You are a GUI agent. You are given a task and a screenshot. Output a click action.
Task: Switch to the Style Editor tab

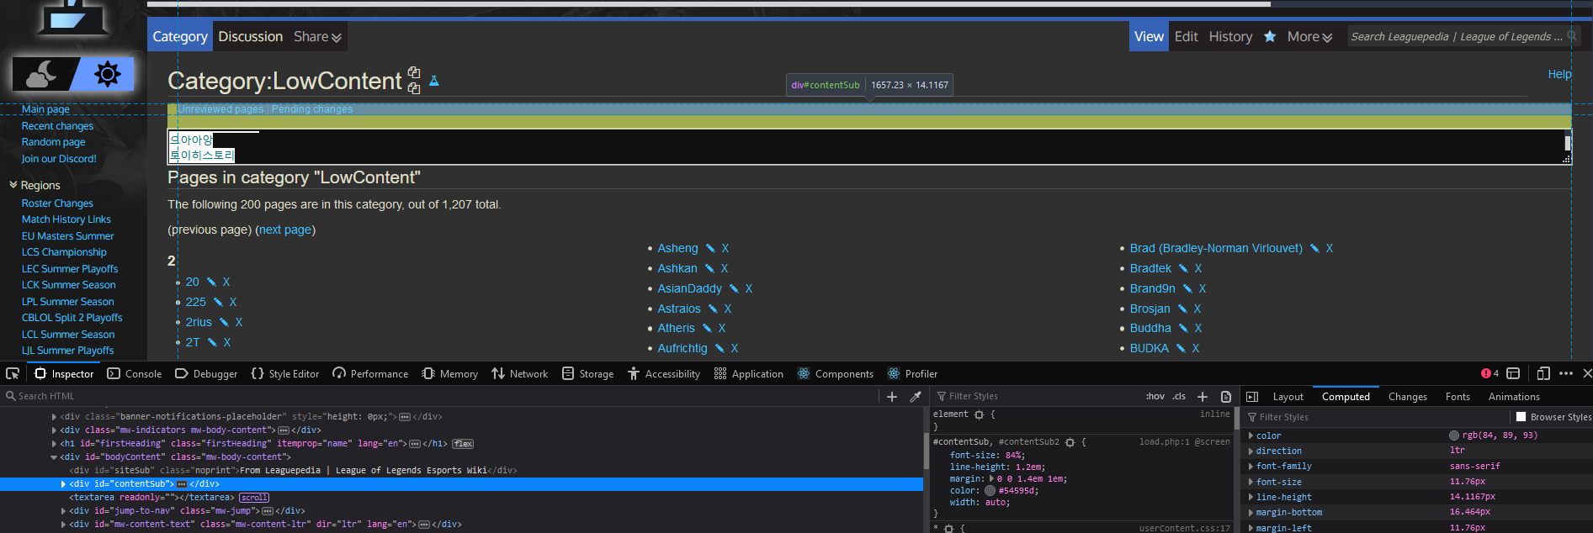point(285,373)
